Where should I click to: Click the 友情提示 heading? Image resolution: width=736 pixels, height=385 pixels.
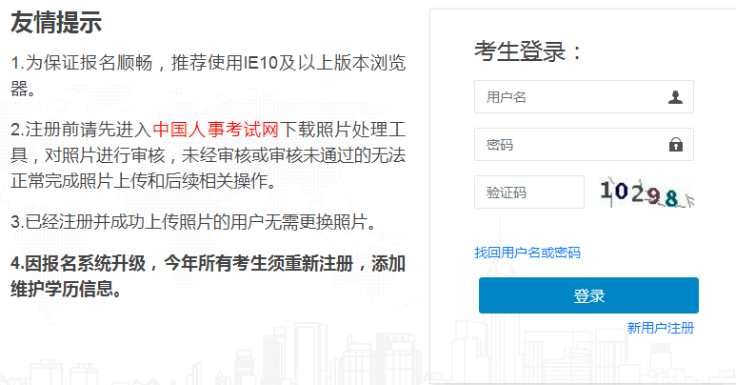pos(56,22)
